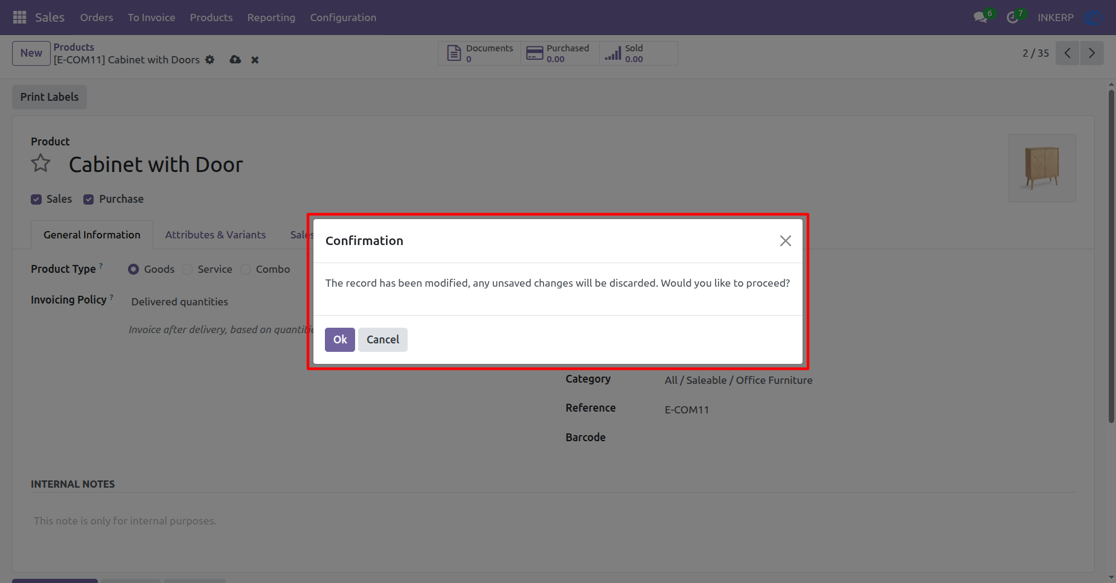Select the Service product type

(187, 269)
